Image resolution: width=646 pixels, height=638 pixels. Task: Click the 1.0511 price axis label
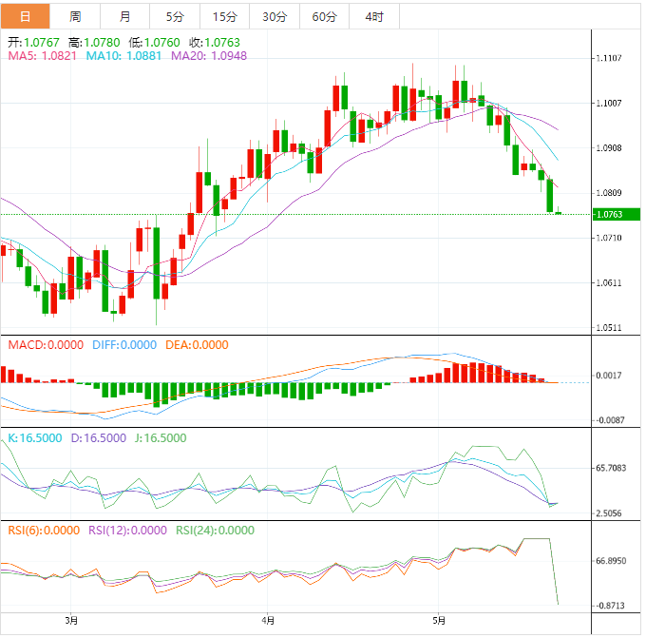point(609,328)
